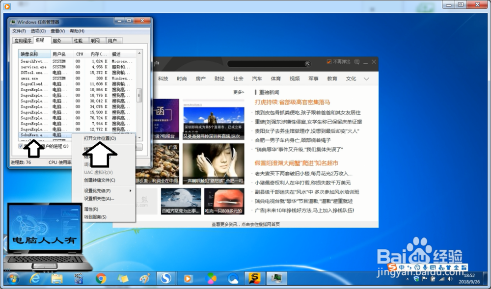Open headline 假冒阳澄湖大闸蟹"爬进"知名超市

[x=297, y=163]
